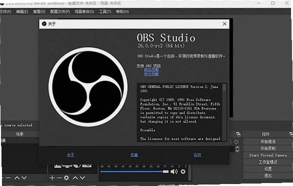Viewport: 293px width, 186px height.
Task: Click the 'Preamble' text in license box
Action: [147, 130]
